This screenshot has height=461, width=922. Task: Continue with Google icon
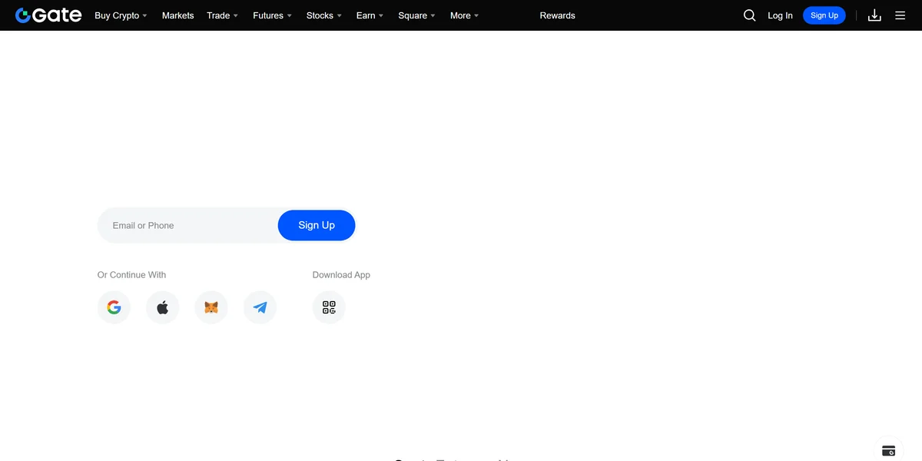pos(114,307)
